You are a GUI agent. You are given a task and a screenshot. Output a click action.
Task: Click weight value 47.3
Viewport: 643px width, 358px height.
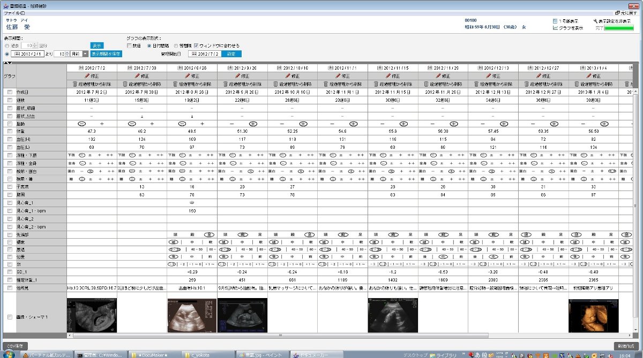[92, 131]
